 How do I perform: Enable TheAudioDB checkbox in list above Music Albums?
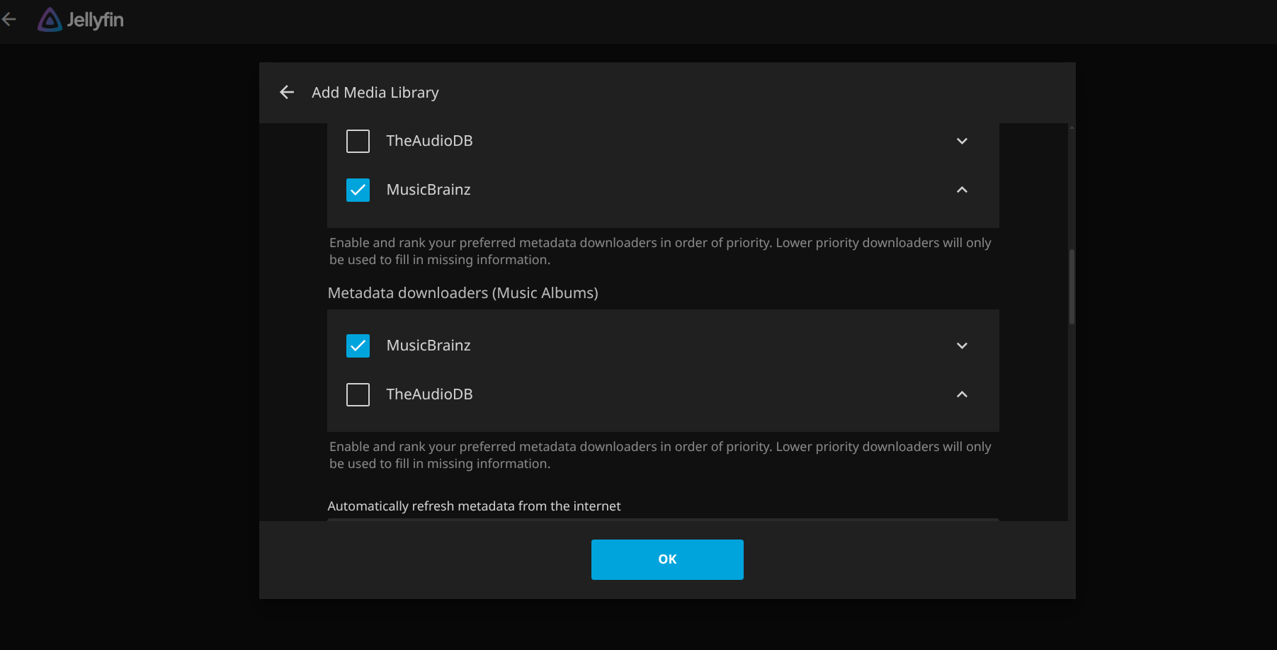(358, 141)
